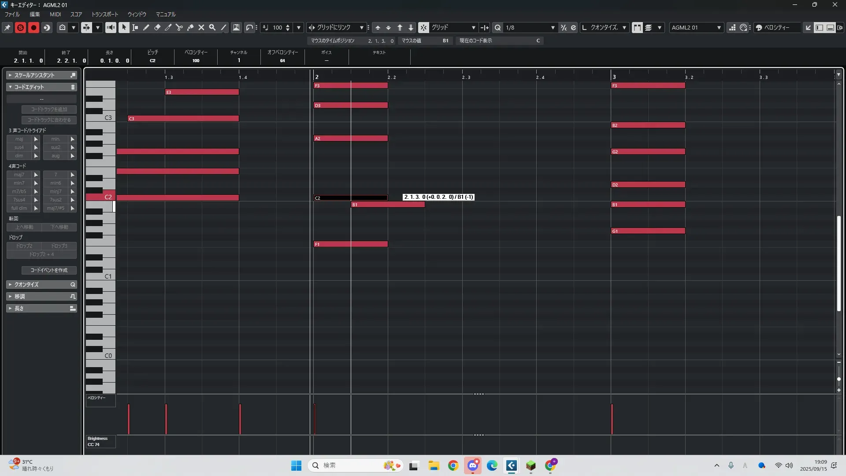Select the Zoom magnifier tool
Image resolution: width=846 pixels, height=476 pixels.
coord(212,27)
